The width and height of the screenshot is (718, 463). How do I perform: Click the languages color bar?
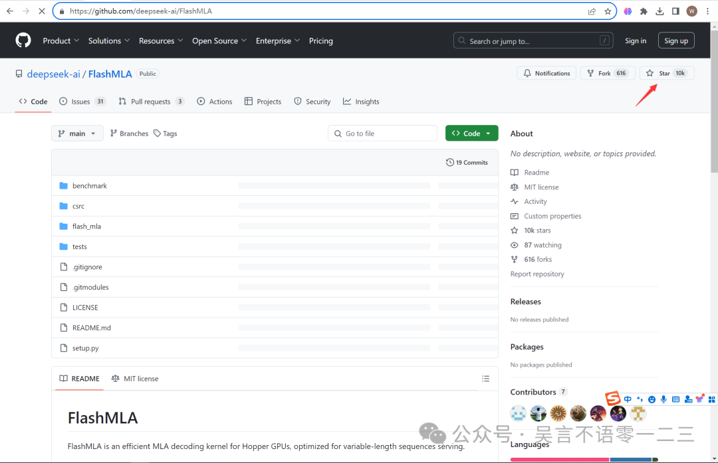584,459
